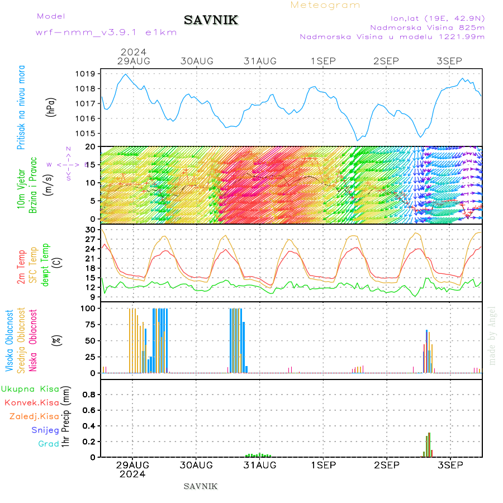Click the "2SEP" label under the precipitation chart
Viewport: 503px width, 503px height.
coord(387,465)
